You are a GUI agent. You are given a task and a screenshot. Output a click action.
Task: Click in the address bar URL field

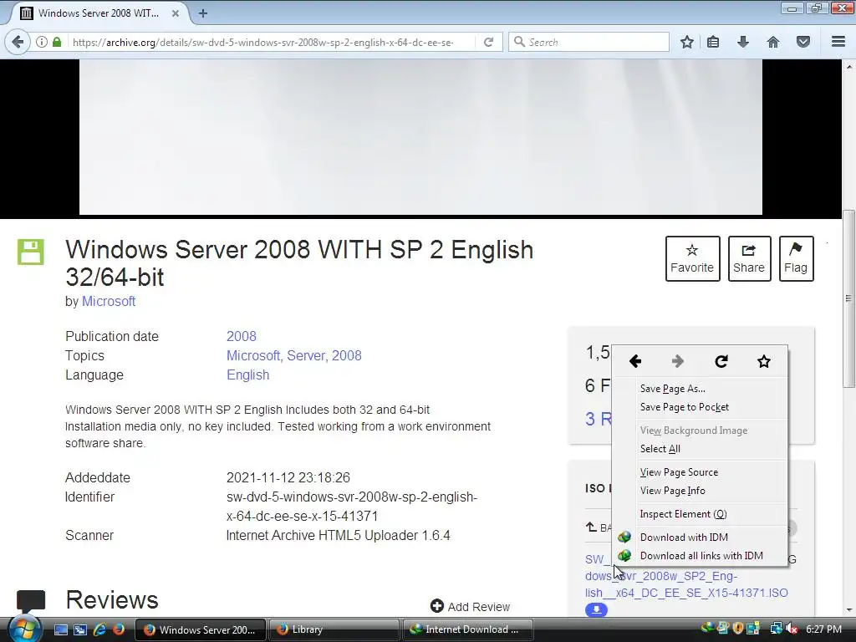[x=262, y=42]
